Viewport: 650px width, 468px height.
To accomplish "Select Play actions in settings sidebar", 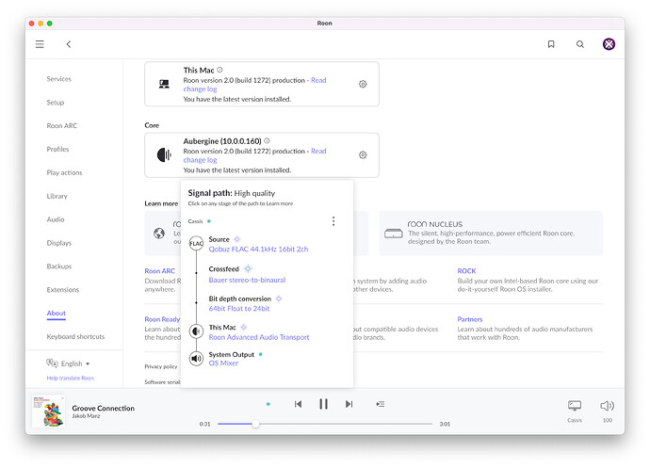I will coord(64,172).
